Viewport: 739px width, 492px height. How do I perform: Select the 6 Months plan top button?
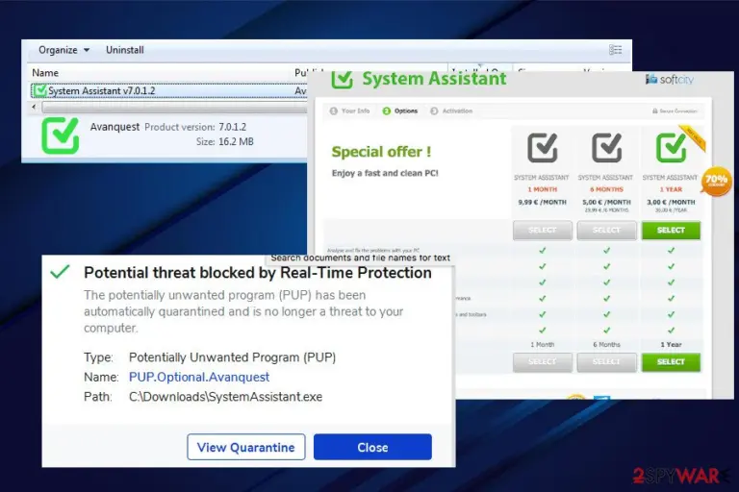606,231
